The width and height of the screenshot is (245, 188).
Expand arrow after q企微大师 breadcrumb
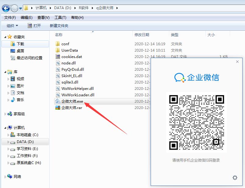tap(117, 8)
